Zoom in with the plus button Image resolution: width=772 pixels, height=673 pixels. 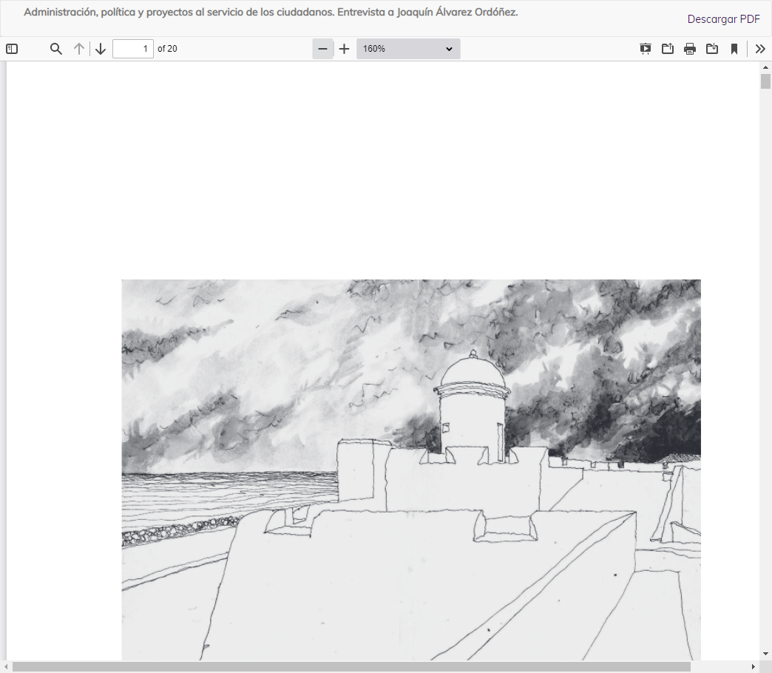point(344,49)
